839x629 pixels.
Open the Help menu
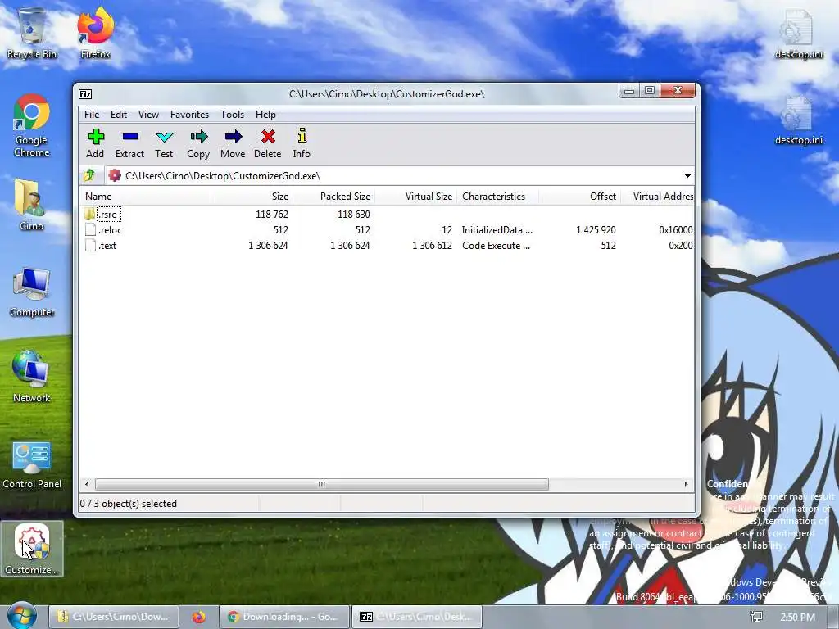tap(265, 115)
